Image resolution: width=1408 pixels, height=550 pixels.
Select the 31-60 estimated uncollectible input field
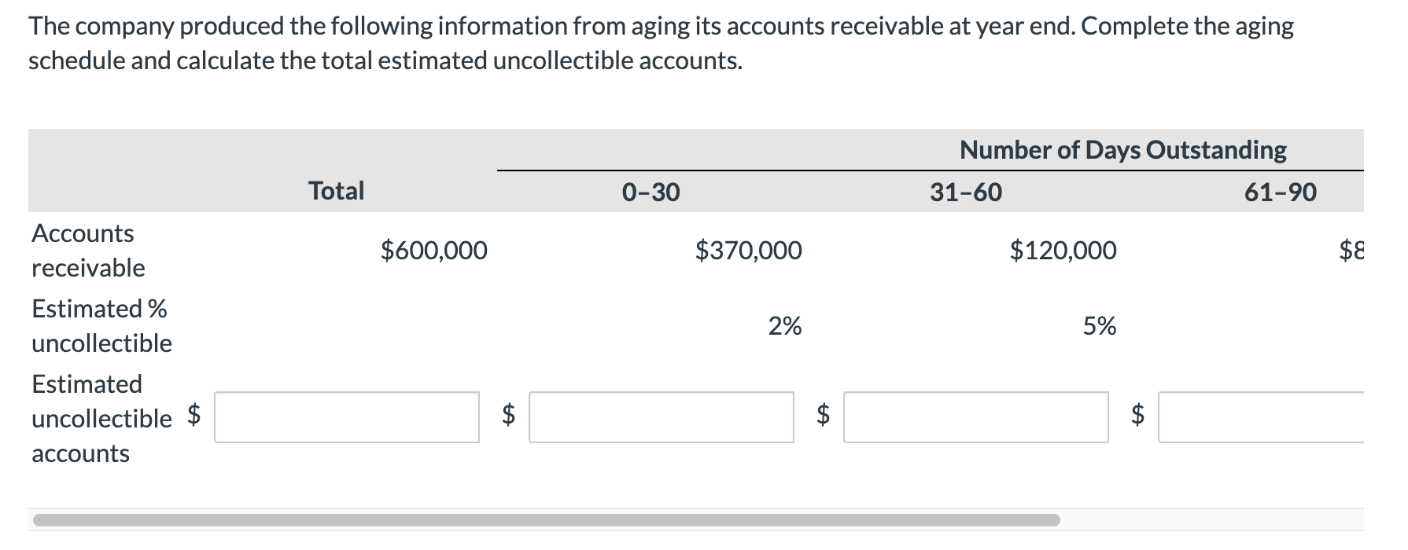(x=976, y=417)
